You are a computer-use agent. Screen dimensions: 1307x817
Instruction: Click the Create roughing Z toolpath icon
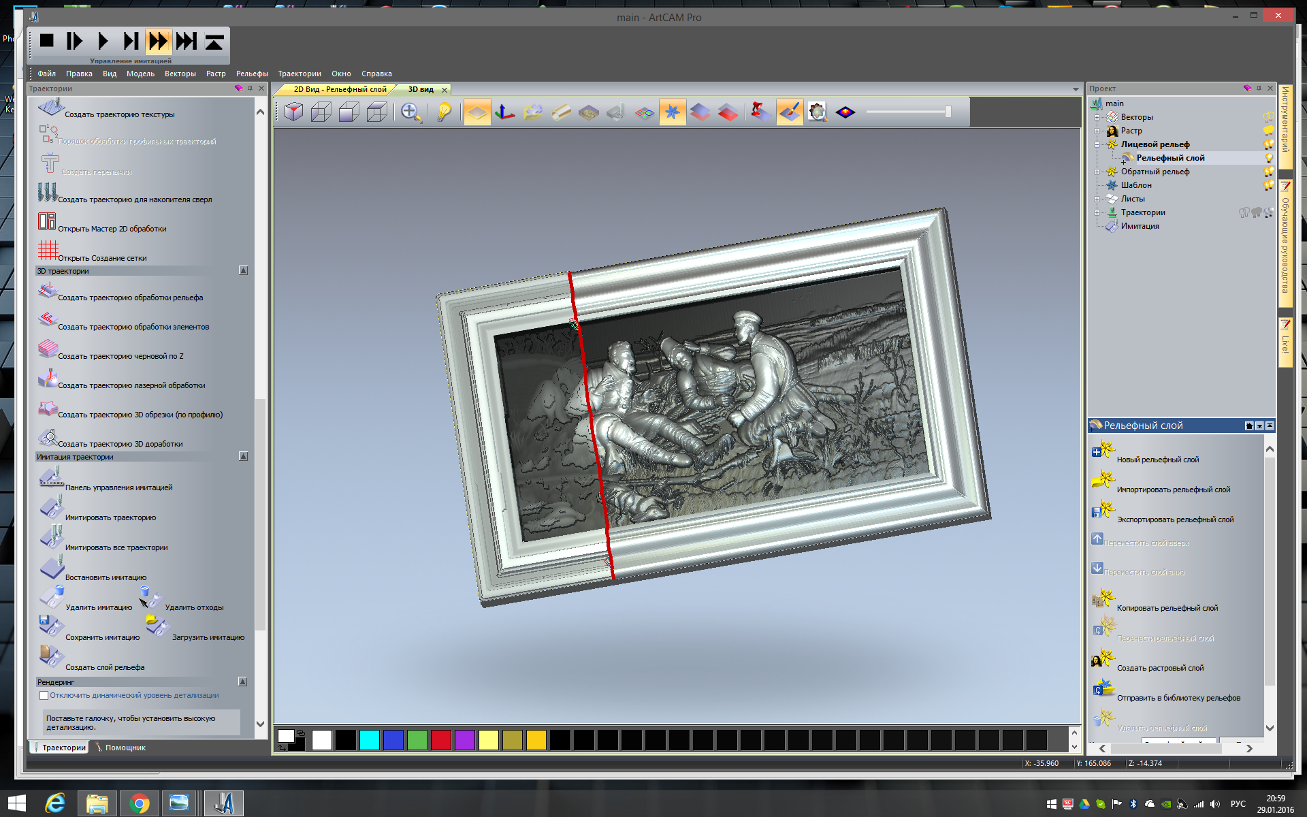48,349
